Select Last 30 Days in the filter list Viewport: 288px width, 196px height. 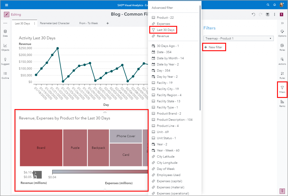(x=163, y=30)
